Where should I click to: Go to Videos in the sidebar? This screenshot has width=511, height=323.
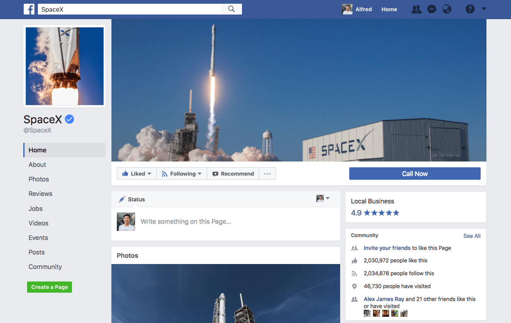pos(38,223)
